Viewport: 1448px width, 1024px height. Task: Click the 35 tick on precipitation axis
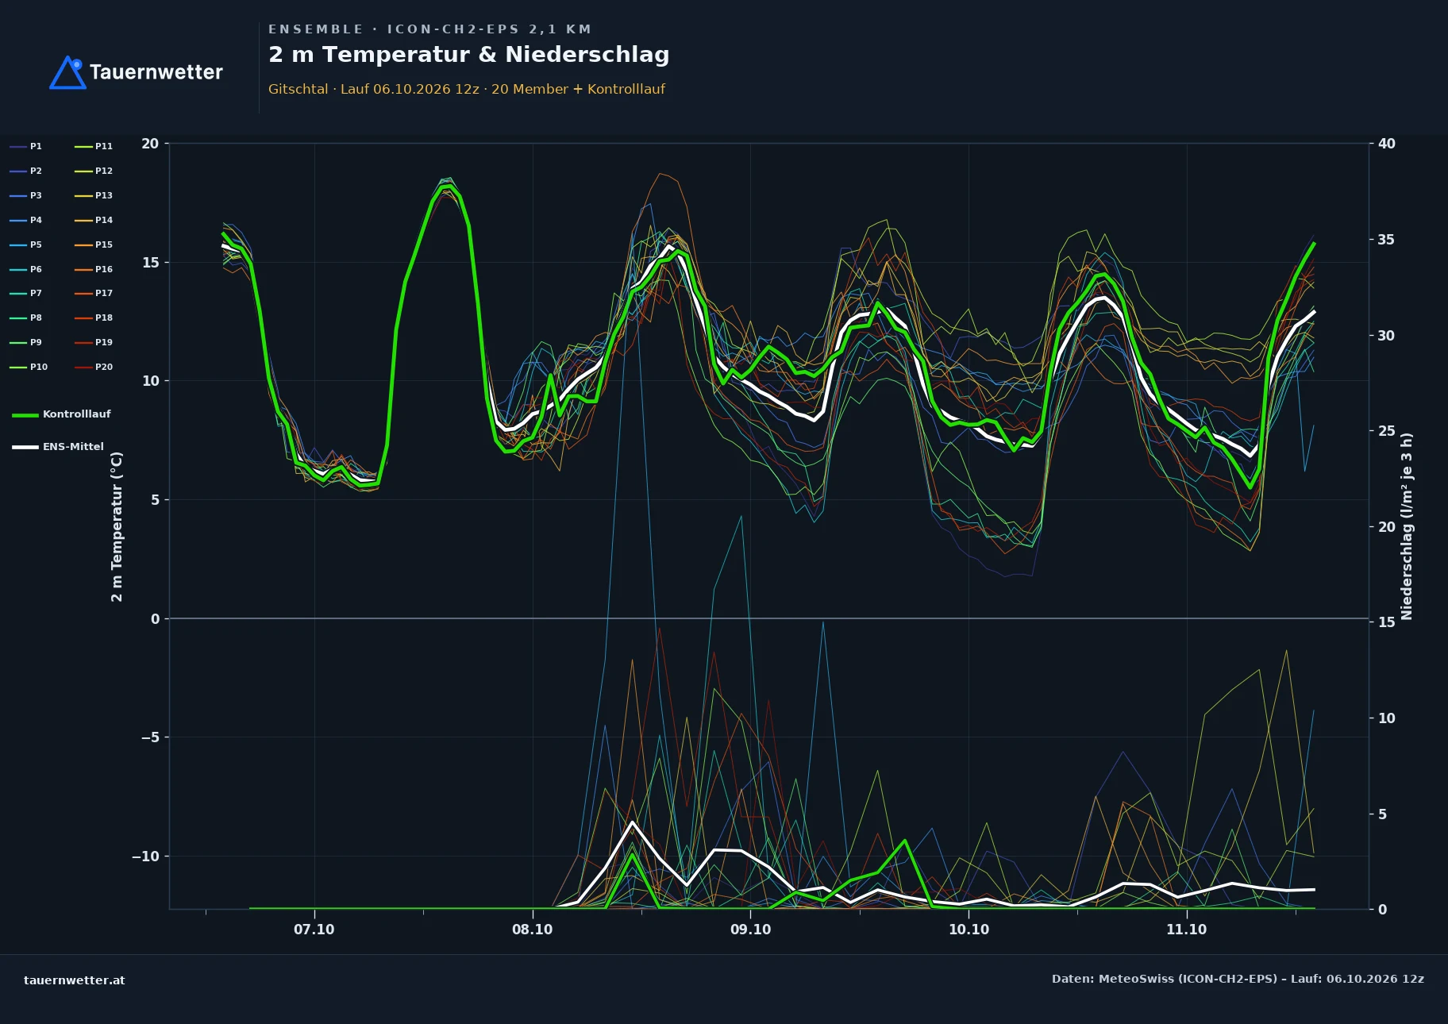coord(1386,240)
